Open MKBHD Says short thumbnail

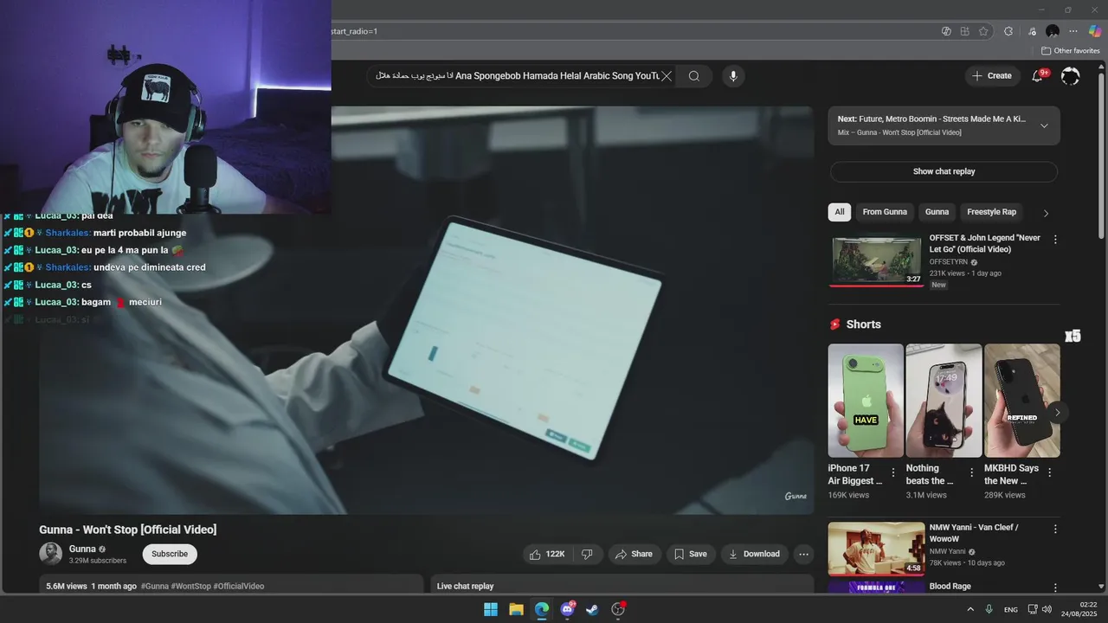[x=1021, y=401]
